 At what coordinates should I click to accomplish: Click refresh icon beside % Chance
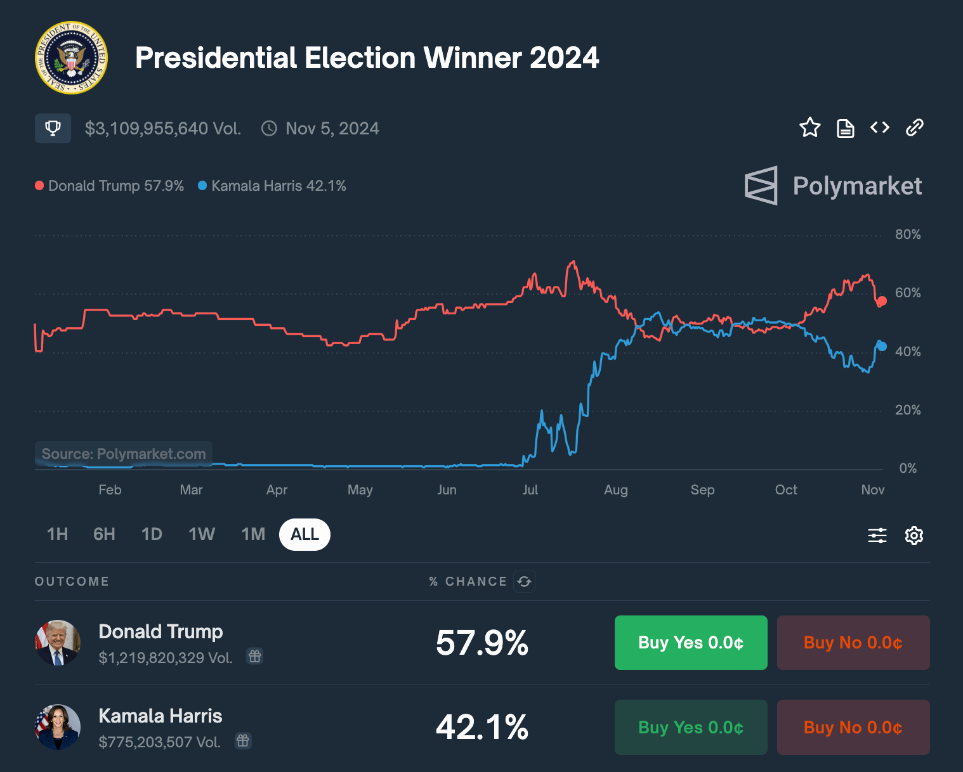pyautogui.click(x=525, y=581)
